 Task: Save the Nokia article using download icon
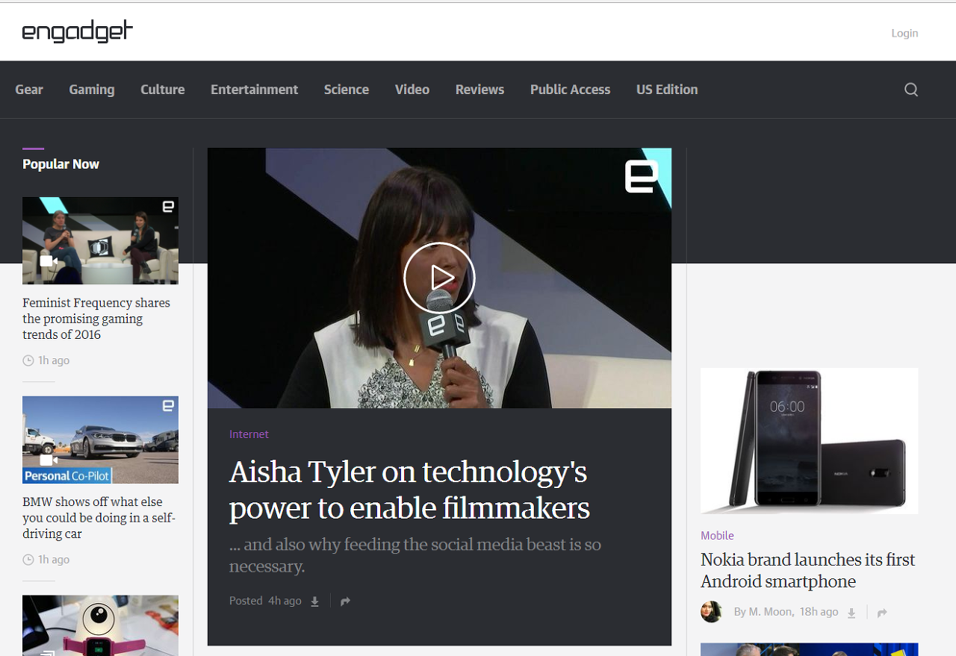pyautogui.click(x=851, y=613)
